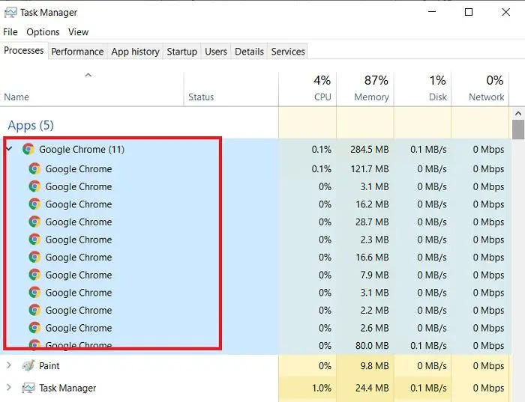Sort processes by Disk column
The height and width of the screenshot is (402, 525).
click(422, 89)
